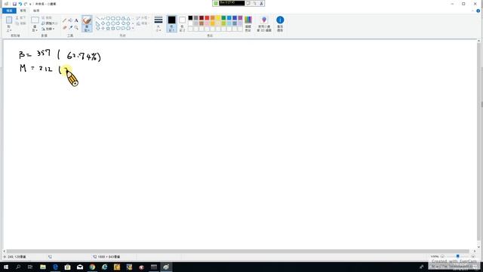Select the Color picker eyedropper tool
This screenshot has height=272, width=483.
click(70, 27)
